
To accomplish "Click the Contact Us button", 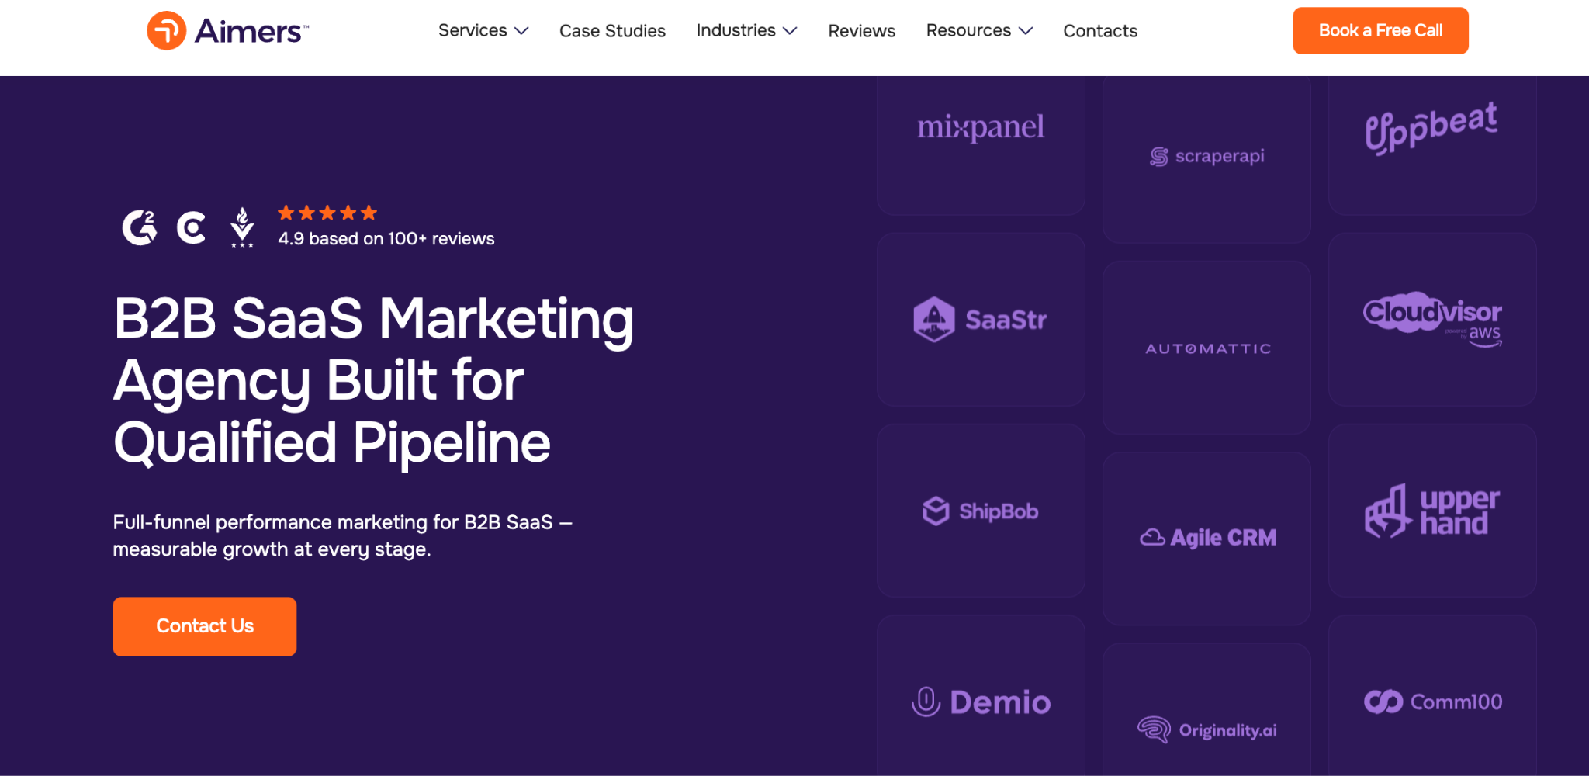I will click(x=205, y=626).
